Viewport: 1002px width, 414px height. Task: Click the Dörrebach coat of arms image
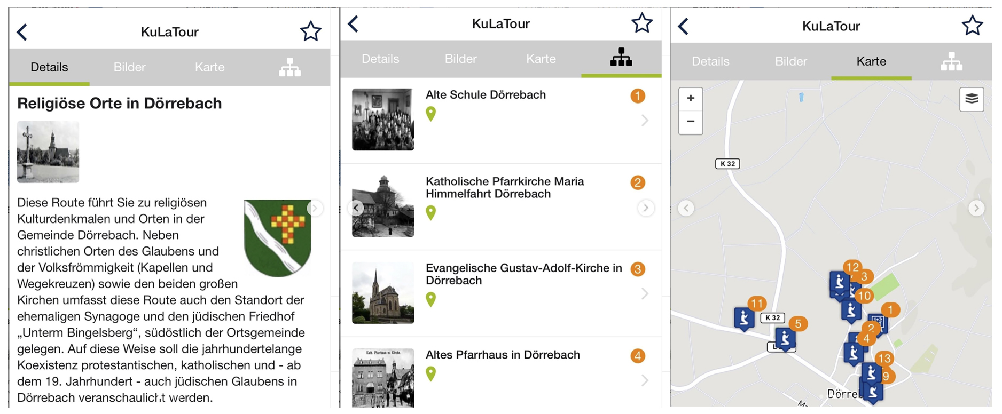point(277,237)
